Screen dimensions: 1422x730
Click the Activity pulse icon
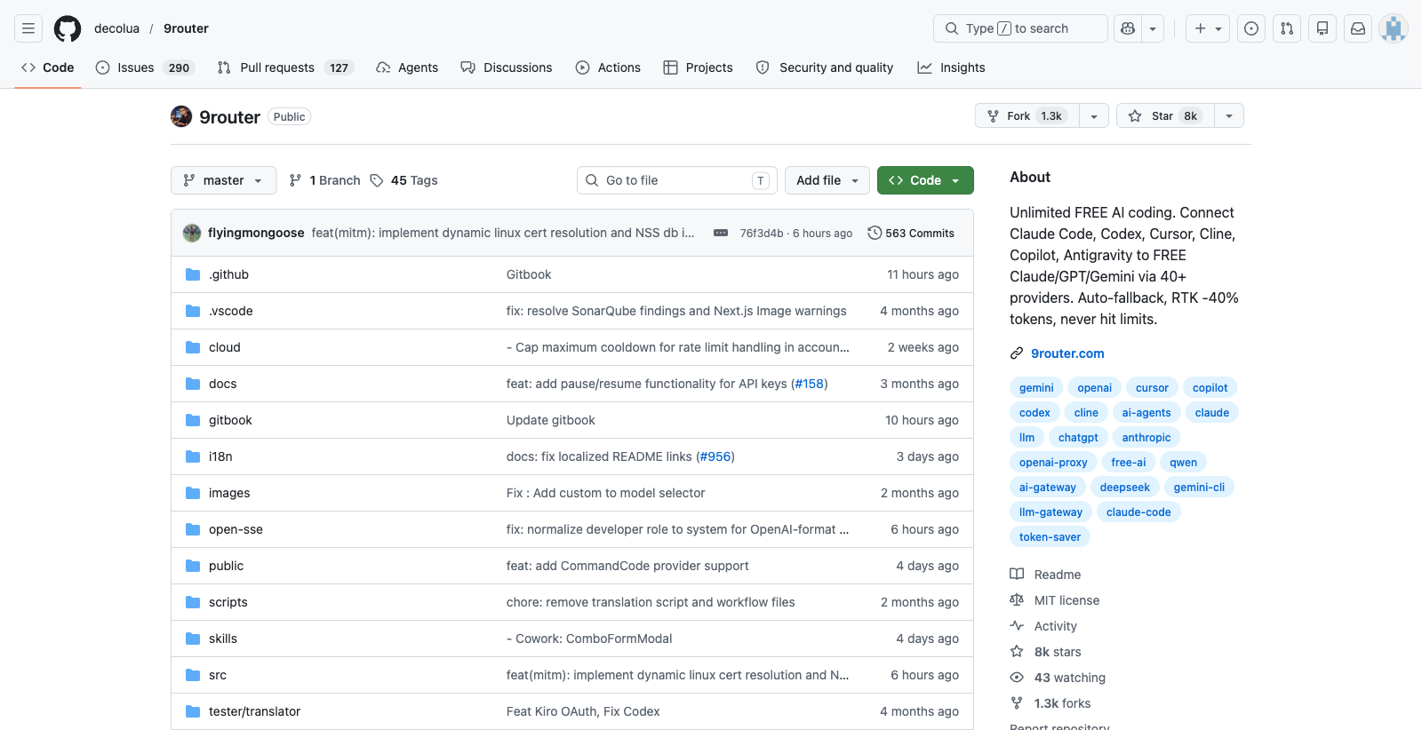1017,626
